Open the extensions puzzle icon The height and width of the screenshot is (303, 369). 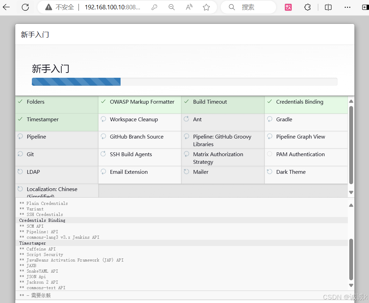click(x=307, y=7)
